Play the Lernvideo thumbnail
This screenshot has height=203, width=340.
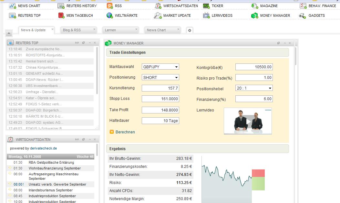pyautogui.click(x=248, y=121)
